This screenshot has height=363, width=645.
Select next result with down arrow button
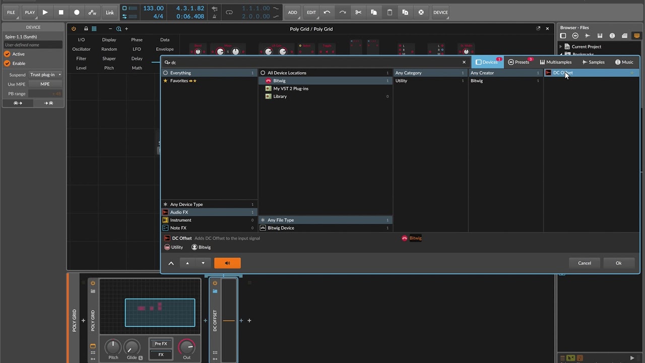click(x=203, y=263)
